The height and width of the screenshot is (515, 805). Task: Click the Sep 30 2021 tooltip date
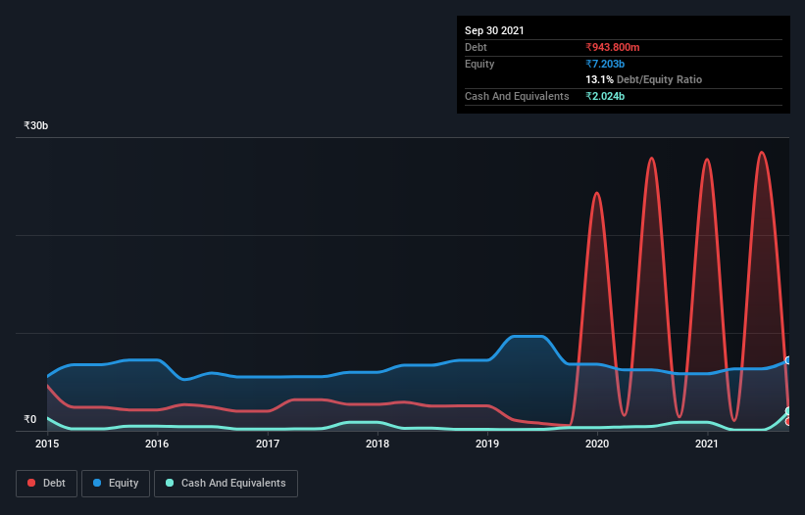pos(494,30)
